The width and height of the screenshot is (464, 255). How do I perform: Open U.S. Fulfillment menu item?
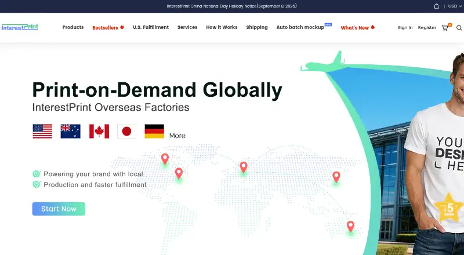(151, 27)
